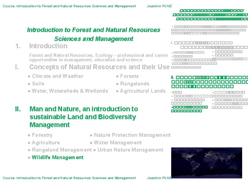Select the '1. Introduction' heading
The width and height of the screenshot is (248, 186).
41,46
